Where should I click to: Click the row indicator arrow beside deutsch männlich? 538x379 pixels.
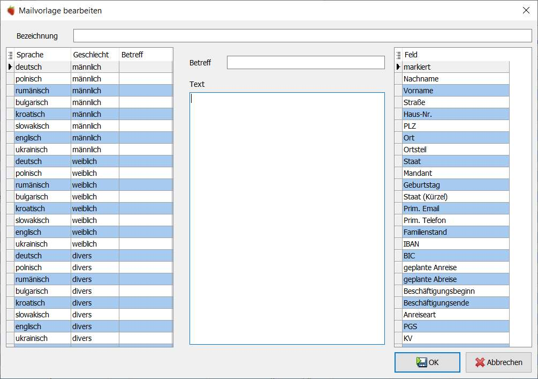point(10,67)
